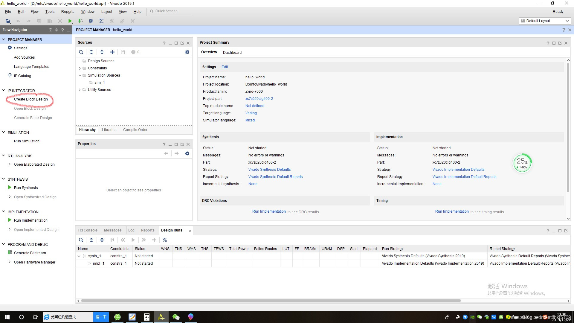Expand the Constraints folder

[x=80, y=68]
